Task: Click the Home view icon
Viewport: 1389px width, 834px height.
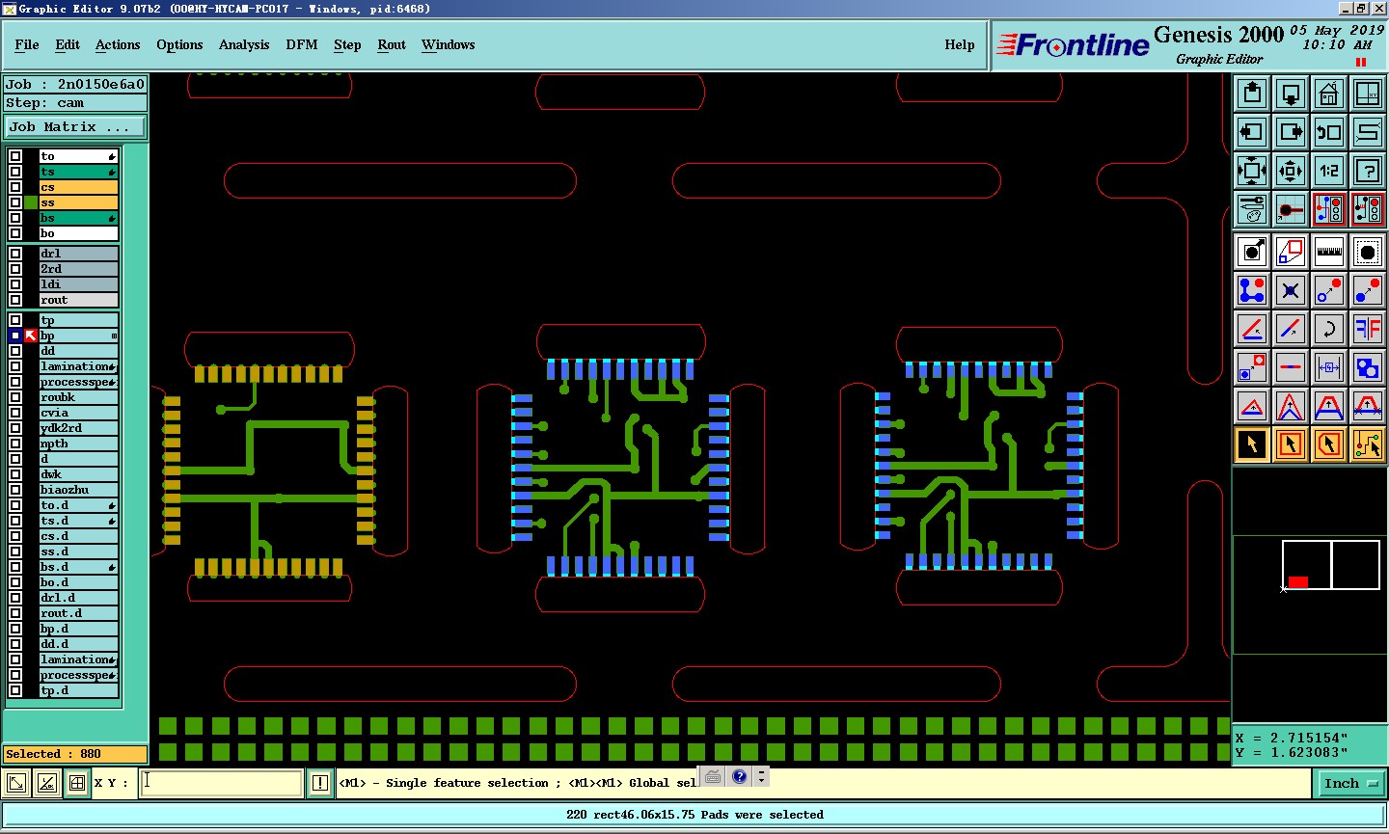Action: pyautogui.click(x=1329, y=94)
